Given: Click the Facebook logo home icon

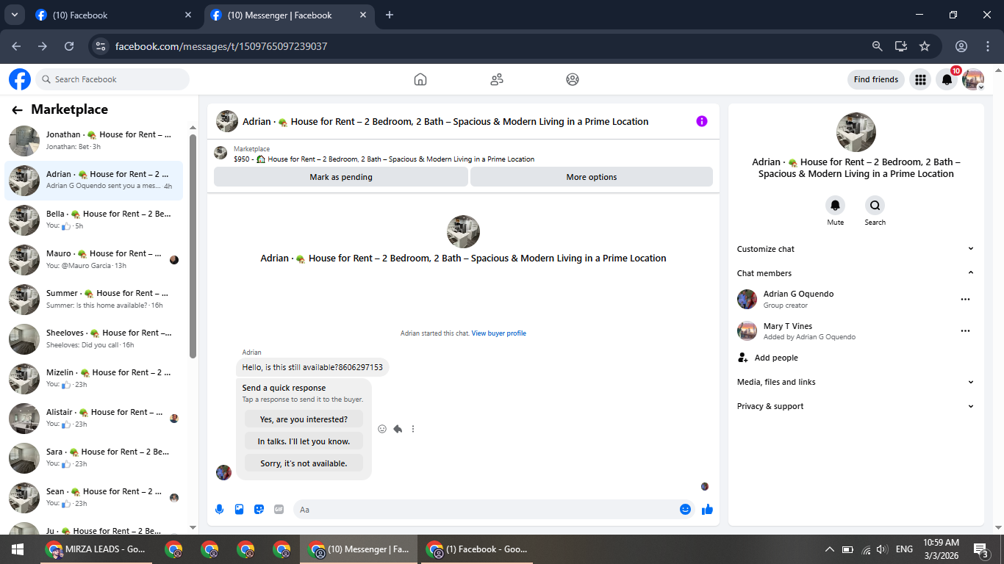Looking at the screenshot, I should coord(20,79).
